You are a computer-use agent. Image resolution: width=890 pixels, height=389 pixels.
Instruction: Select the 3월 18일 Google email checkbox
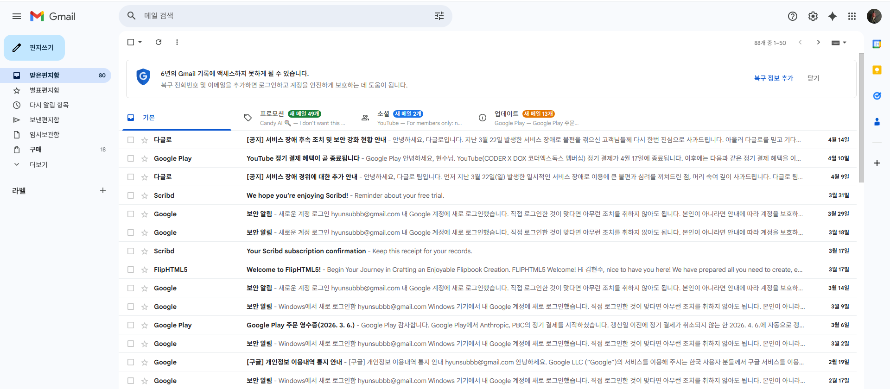[131, 232]
